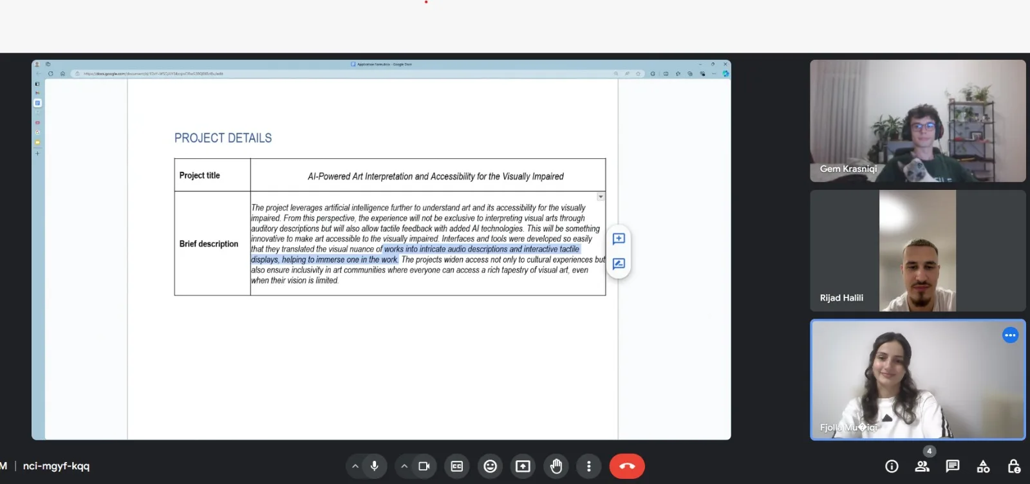This screenshot has width=1030, height=484.
Task: Select Gem Krasniqi's video tile
Action: [x=917, y=121]
